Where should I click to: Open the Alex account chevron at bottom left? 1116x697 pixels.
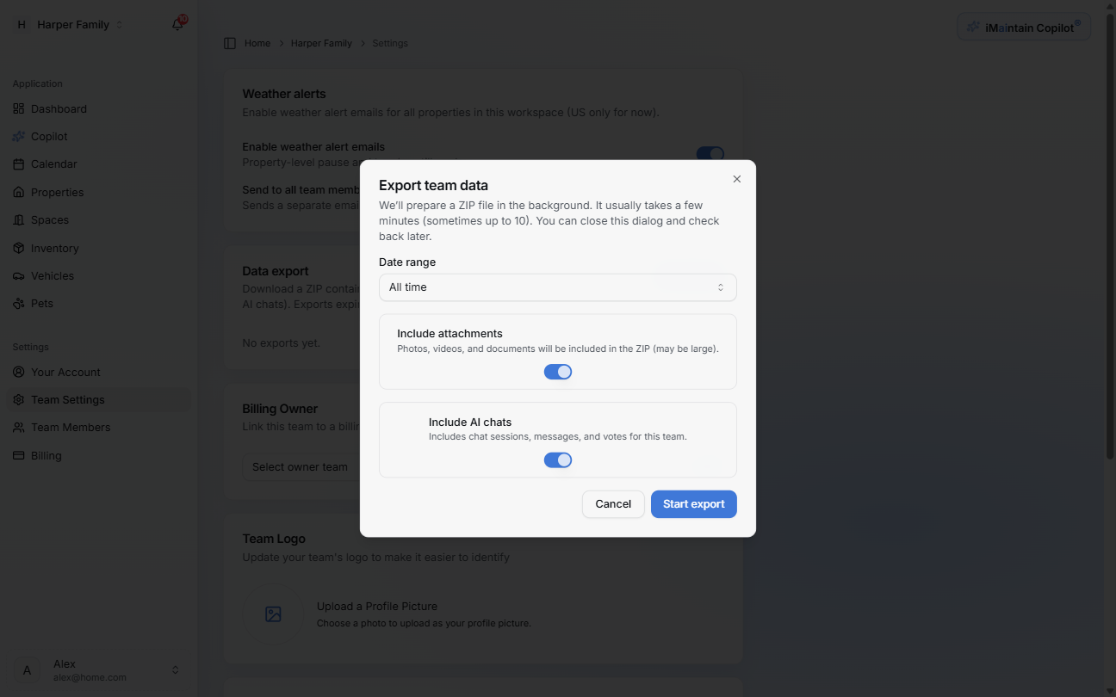[175, 669]
